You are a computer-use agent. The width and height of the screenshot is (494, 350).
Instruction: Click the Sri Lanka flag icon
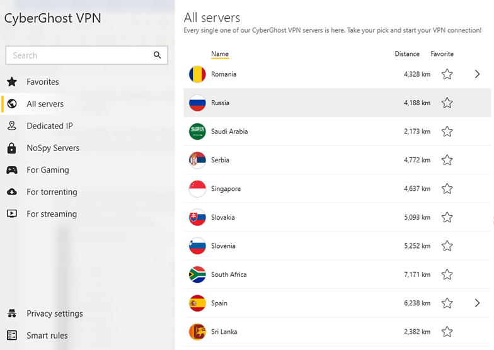197,332
